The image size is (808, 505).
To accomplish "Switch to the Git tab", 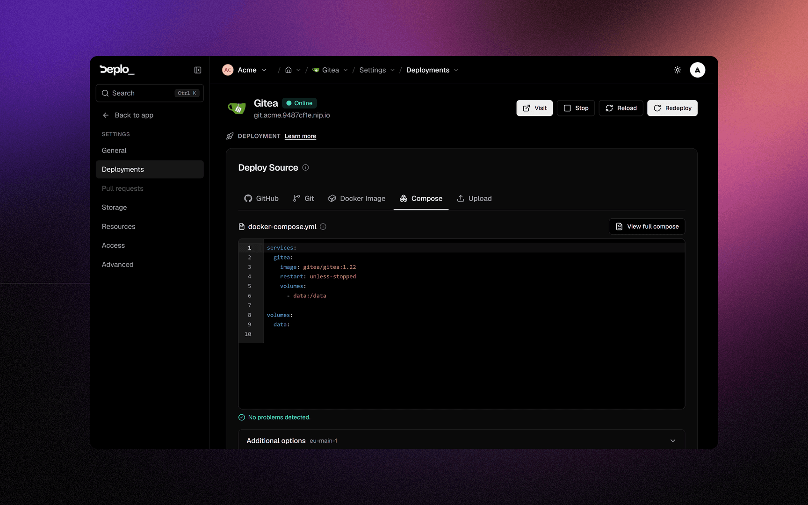I will [x=303, y=199].
